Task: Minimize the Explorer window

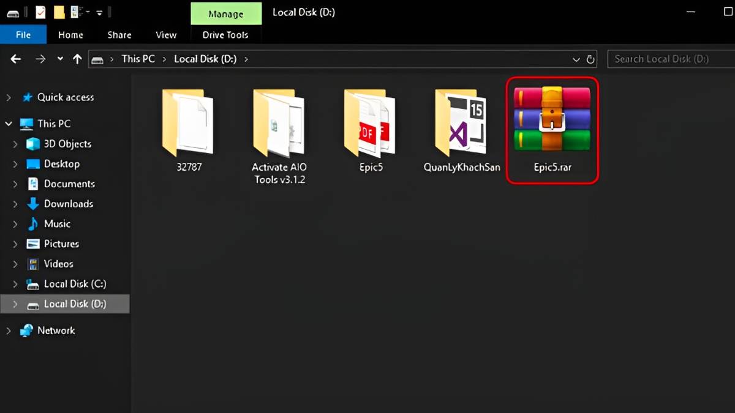Action: (691, 12)
